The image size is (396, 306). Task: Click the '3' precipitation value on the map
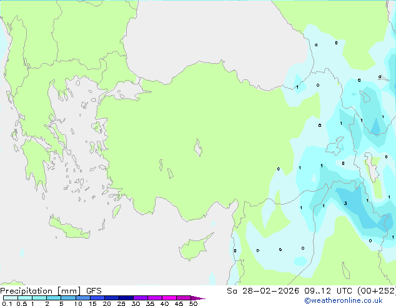coord(345,203)
